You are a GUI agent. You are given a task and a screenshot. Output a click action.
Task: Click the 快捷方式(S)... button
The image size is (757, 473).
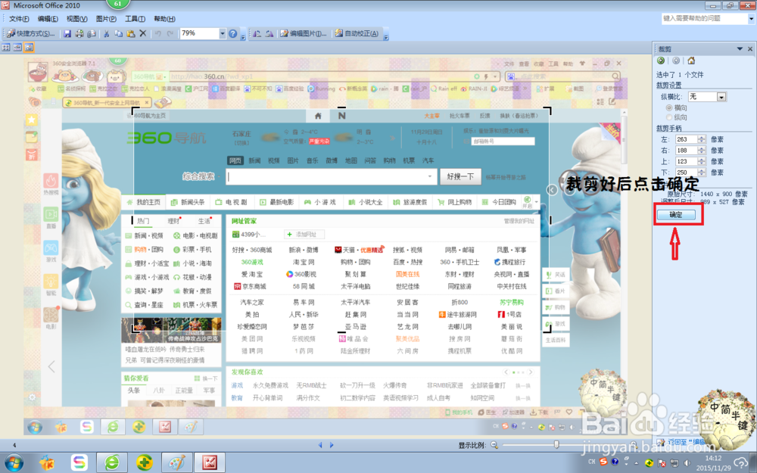[31, 33]
